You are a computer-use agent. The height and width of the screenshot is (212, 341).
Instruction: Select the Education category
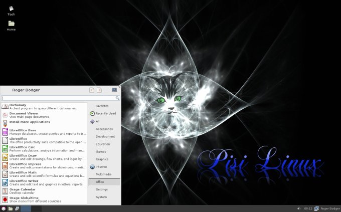pos(104,144)
